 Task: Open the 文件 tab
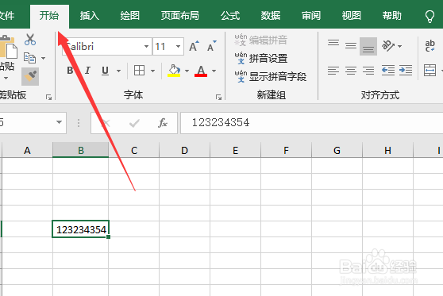click(7, 15)
